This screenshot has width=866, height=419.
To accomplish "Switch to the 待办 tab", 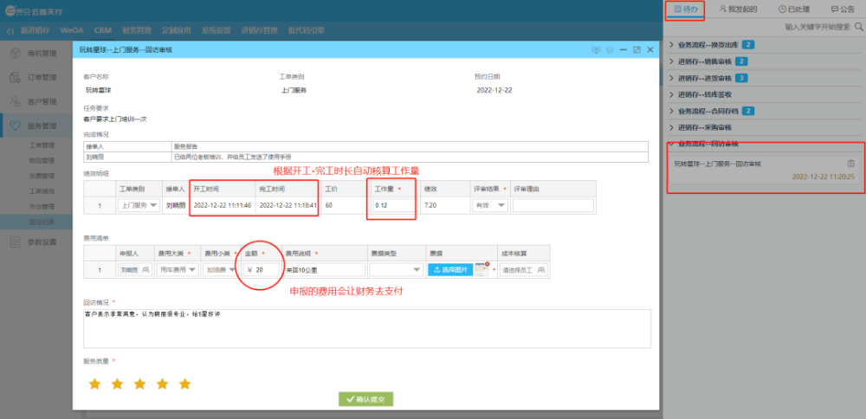I will (x=685, y=10).
